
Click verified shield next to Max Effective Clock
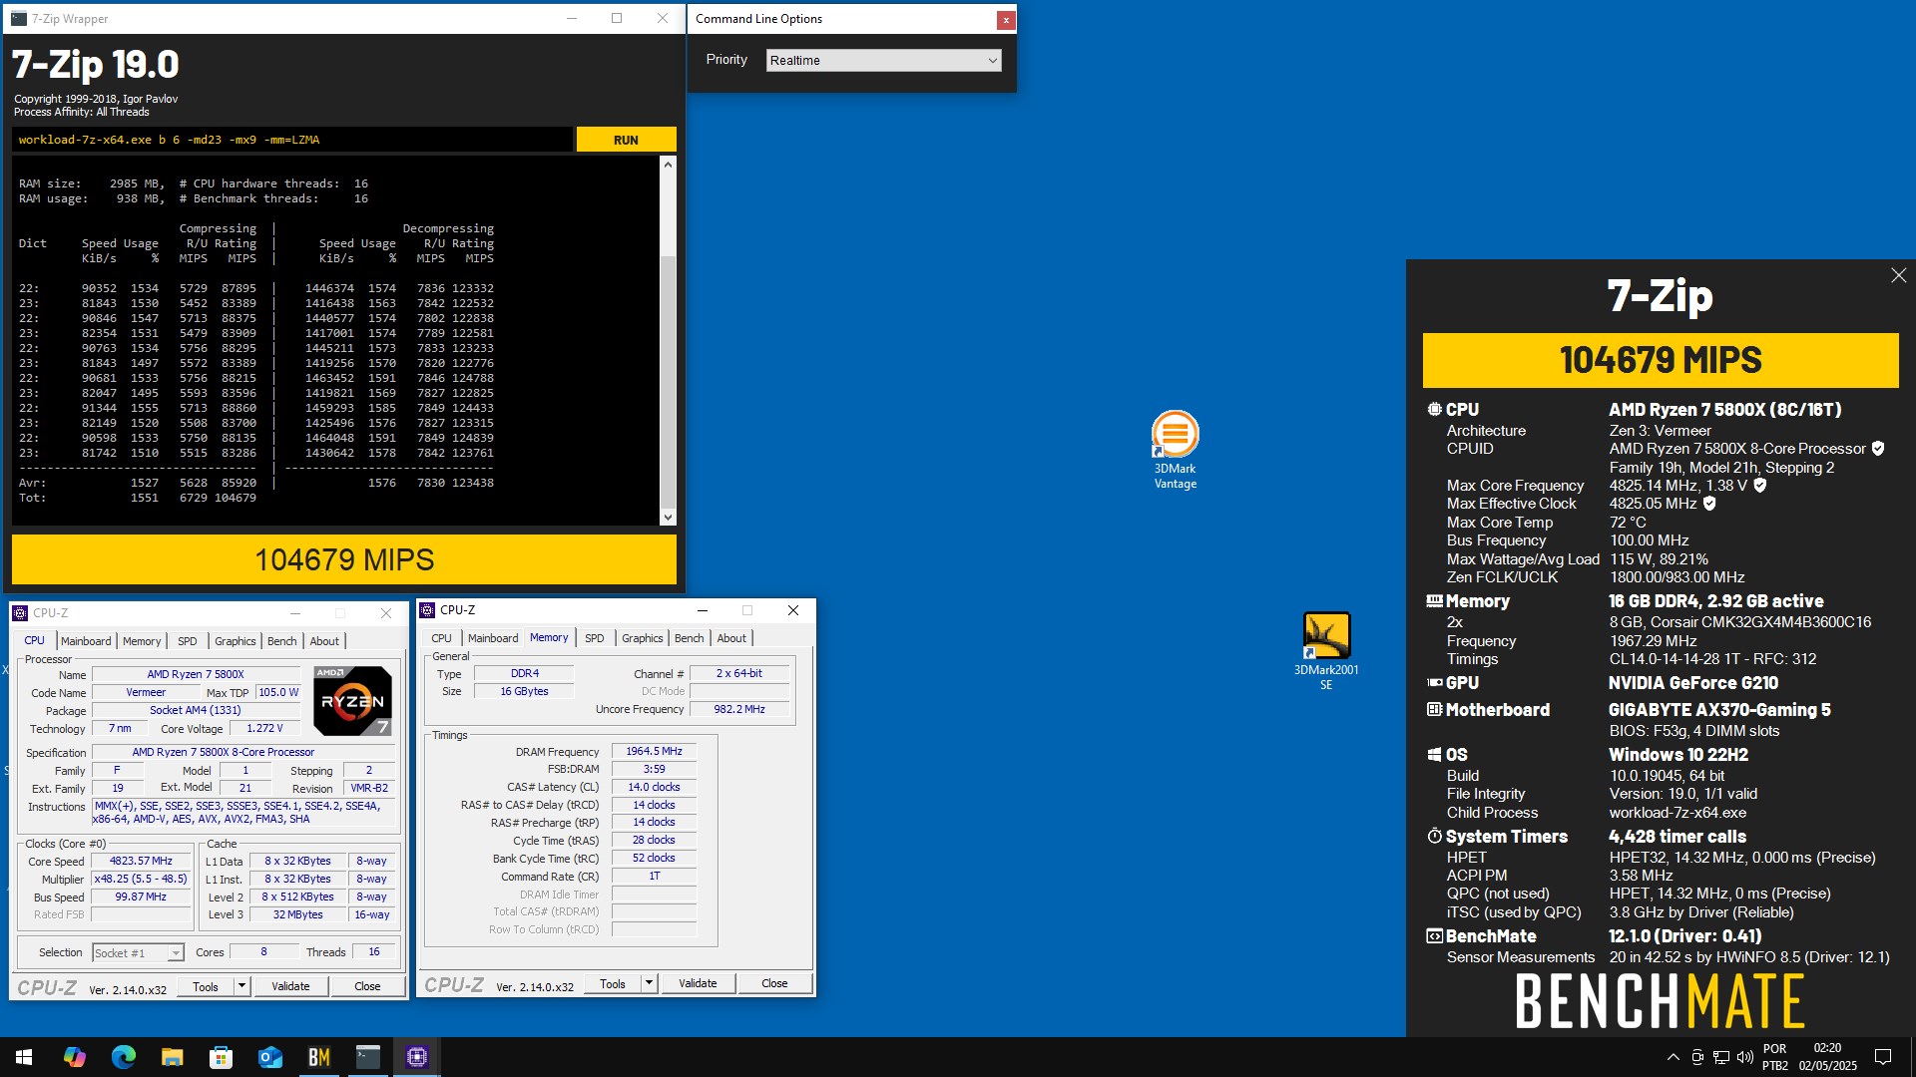click(1709, 504)
